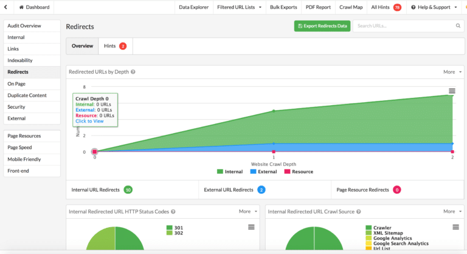This screenshot has width=467, height=254.
Task: Click the red 78 hints badge
Action: [397, 7]
